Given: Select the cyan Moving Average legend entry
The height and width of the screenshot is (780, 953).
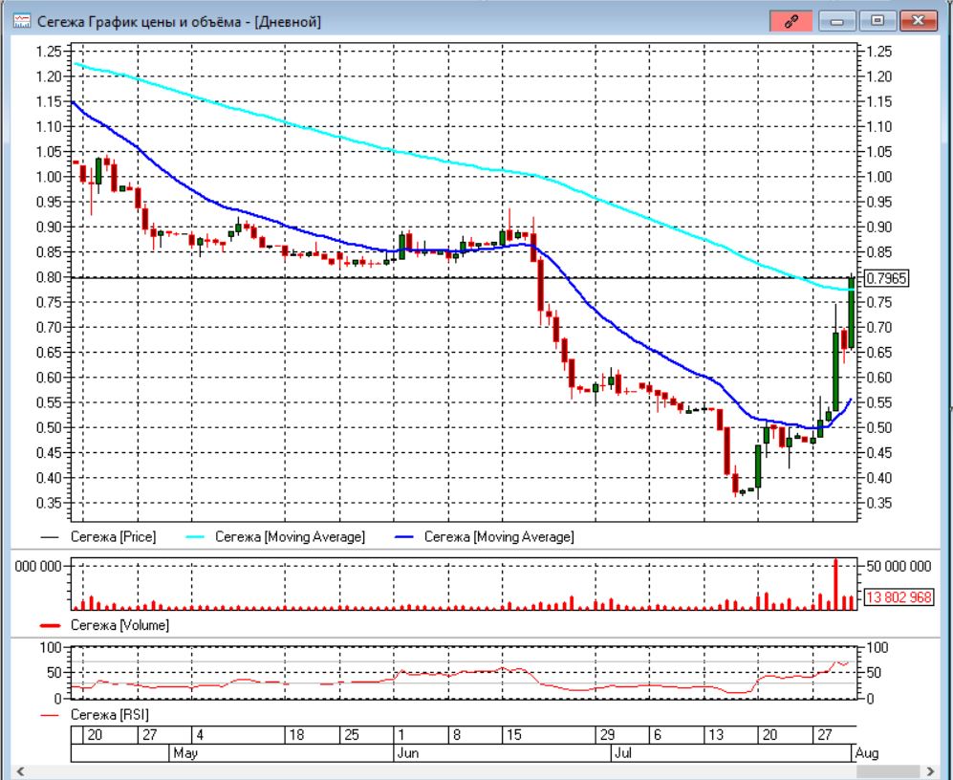Looking at the screenshot, I should (x=274, y=537).
